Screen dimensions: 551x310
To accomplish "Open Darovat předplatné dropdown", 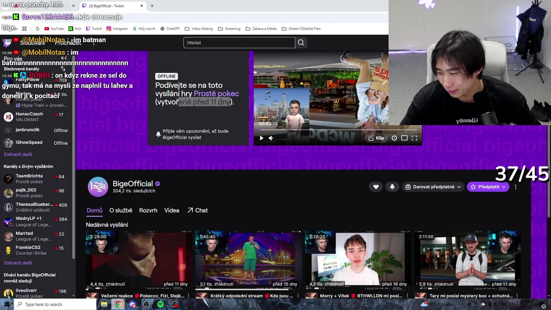I will coord(433,187).
